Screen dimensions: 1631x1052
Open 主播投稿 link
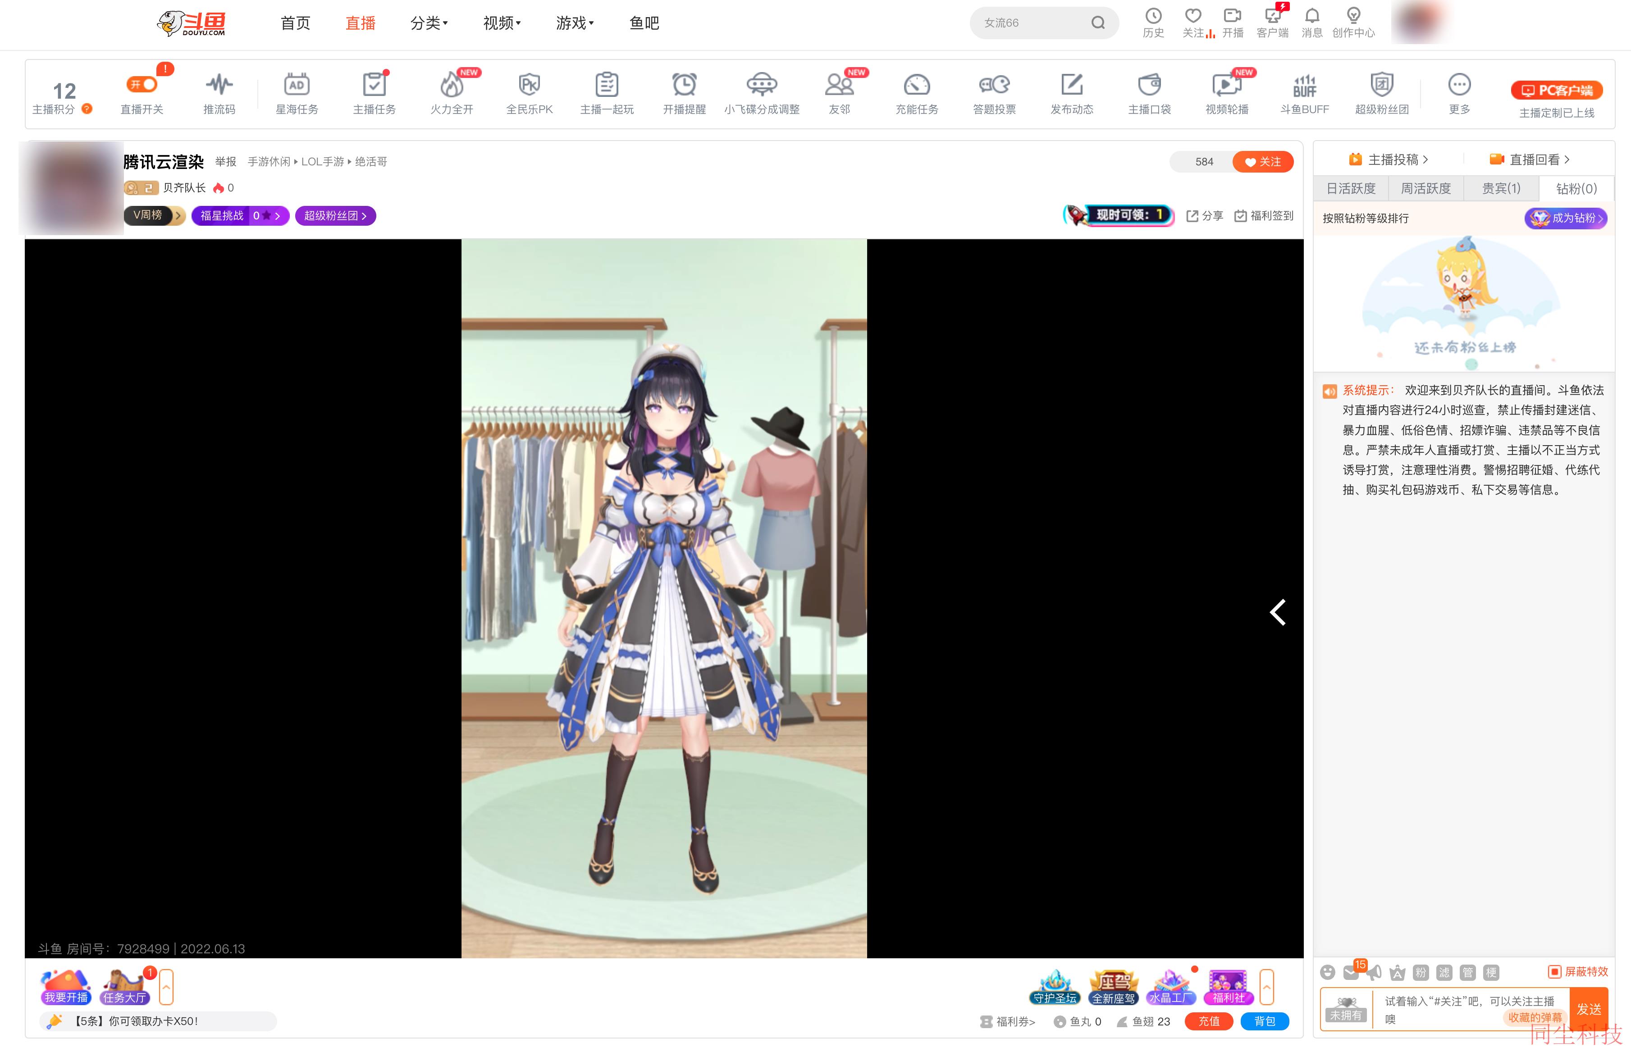[1388, 160]
